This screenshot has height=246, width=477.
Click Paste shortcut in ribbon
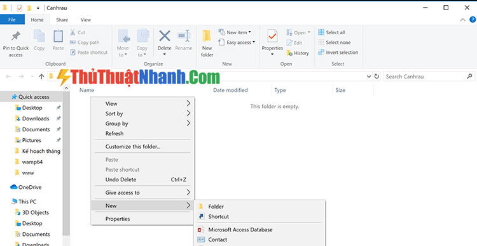coord(89,53)
